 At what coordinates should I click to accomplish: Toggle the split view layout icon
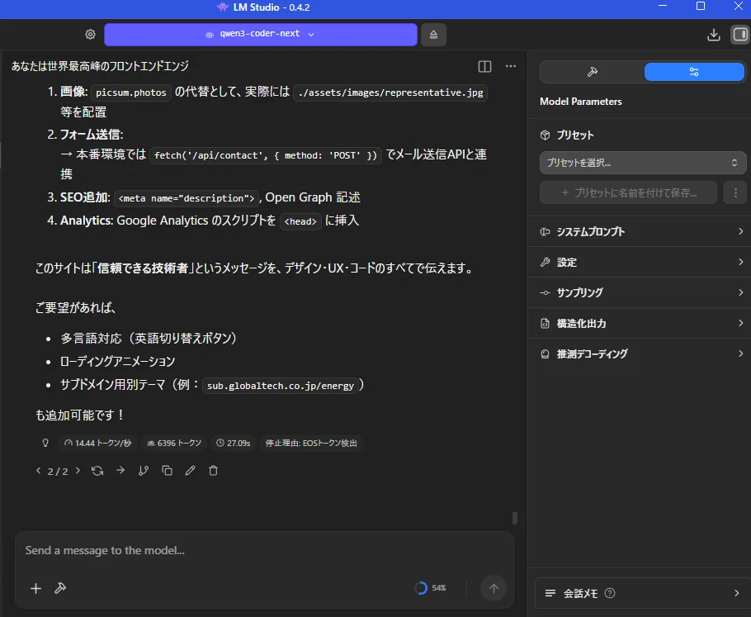[x=484, y=66]
